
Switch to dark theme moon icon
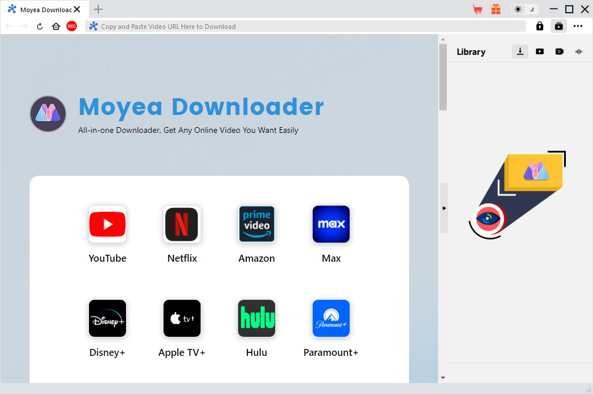coord(532,9)
